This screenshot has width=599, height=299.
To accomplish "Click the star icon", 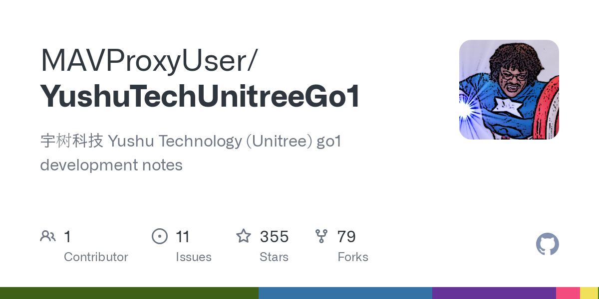I will click(x=244, y=236).
